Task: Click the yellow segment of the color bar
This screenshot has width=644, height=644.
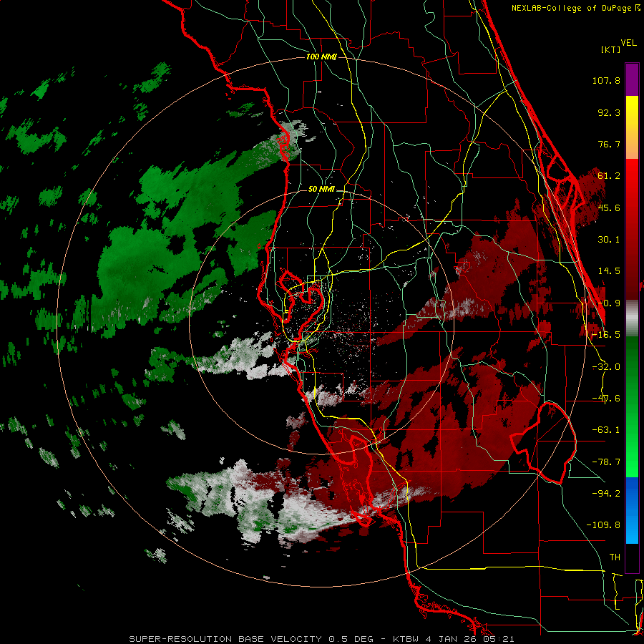Action: click(632, 127)
